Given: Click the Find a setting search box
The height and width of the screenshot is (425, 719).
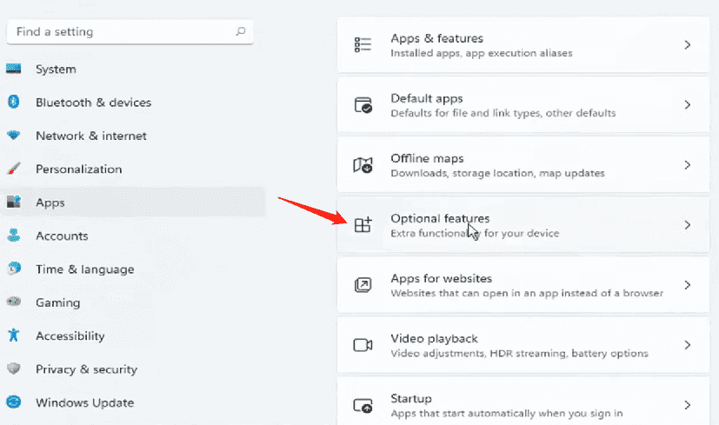Looking at the screenshot, I should [x=130, y=31].
